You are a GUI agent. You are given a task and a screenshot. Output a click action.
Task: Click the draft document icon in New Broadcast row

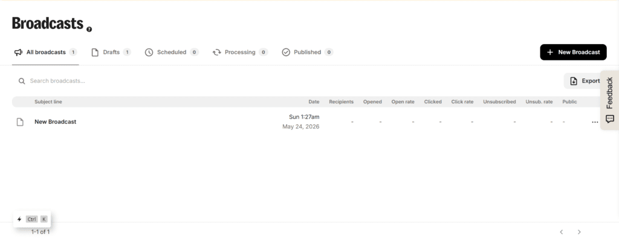click(20, 122)
